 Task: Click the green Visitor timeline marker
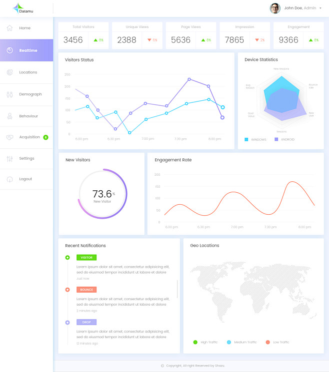click(67, 258)
